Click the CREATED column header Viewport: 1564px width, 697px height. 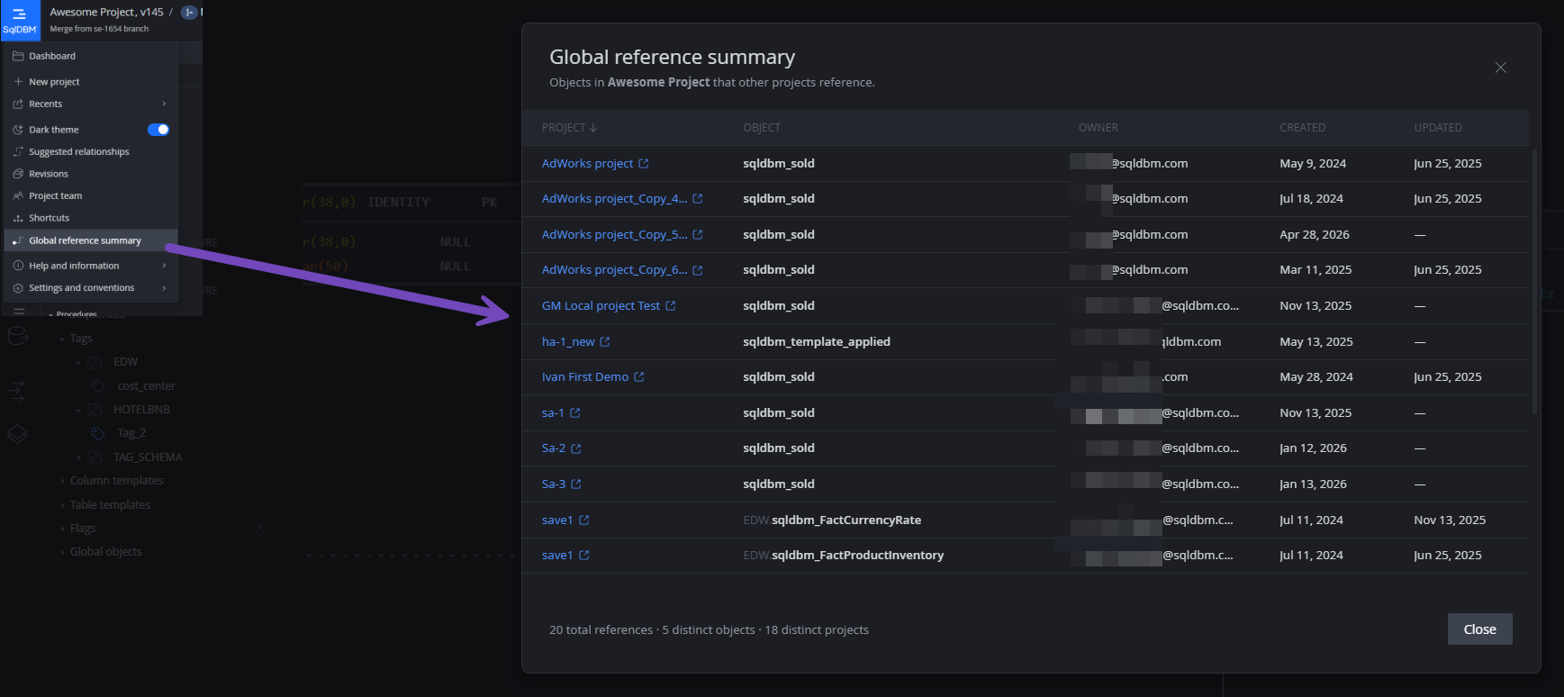1302,128
